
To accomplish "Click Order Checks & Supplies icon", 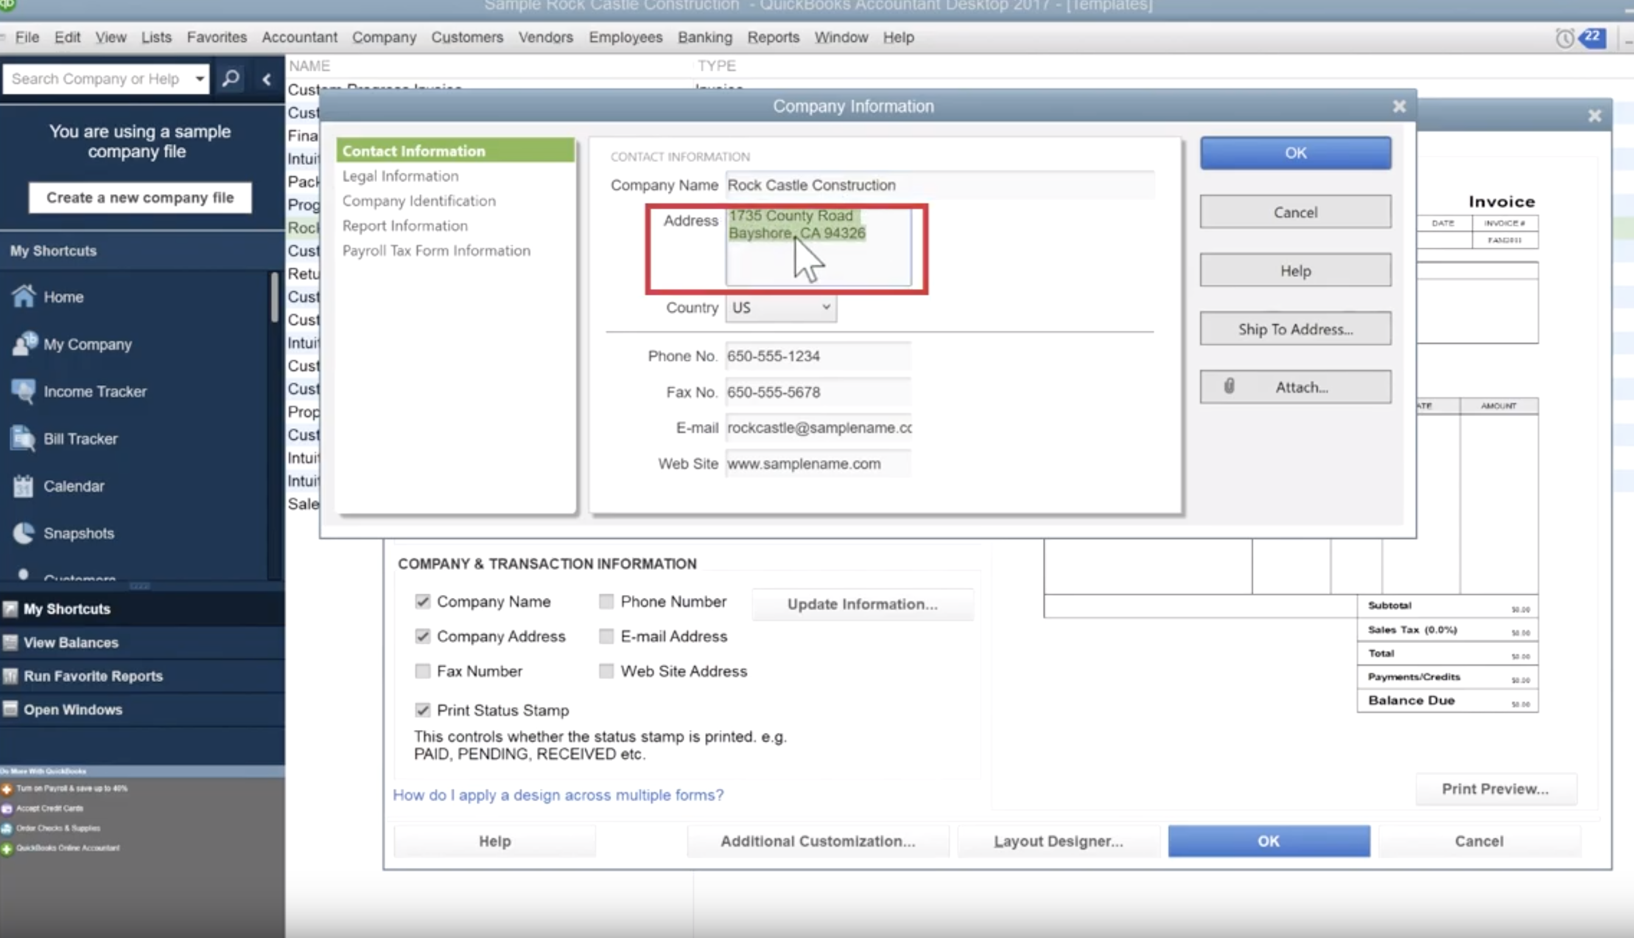I will 7,829.
